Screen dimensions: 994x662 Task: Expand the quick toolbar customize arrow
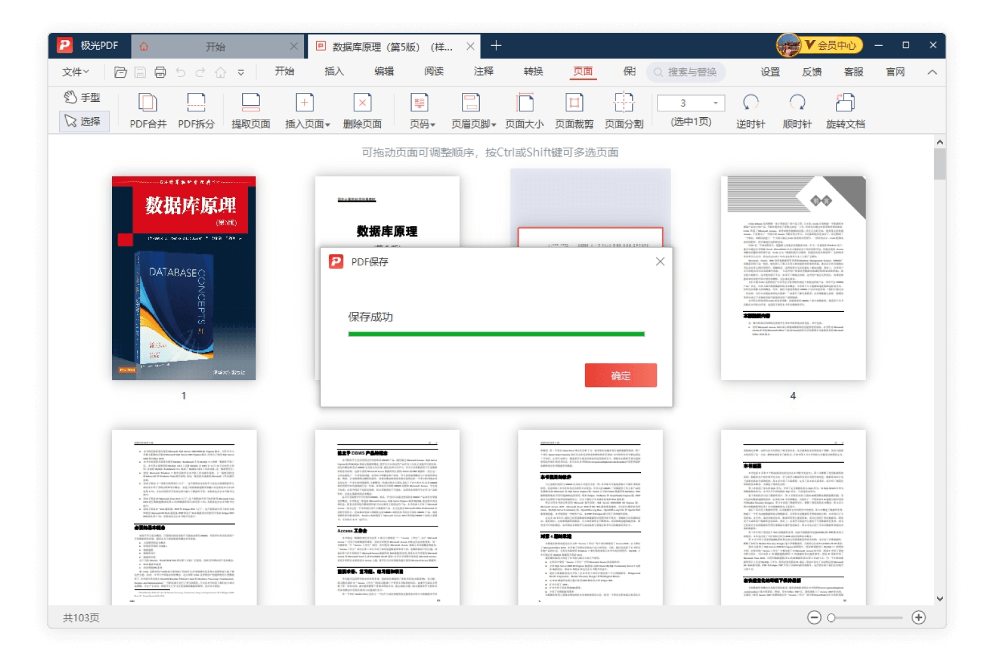(241, 73)
